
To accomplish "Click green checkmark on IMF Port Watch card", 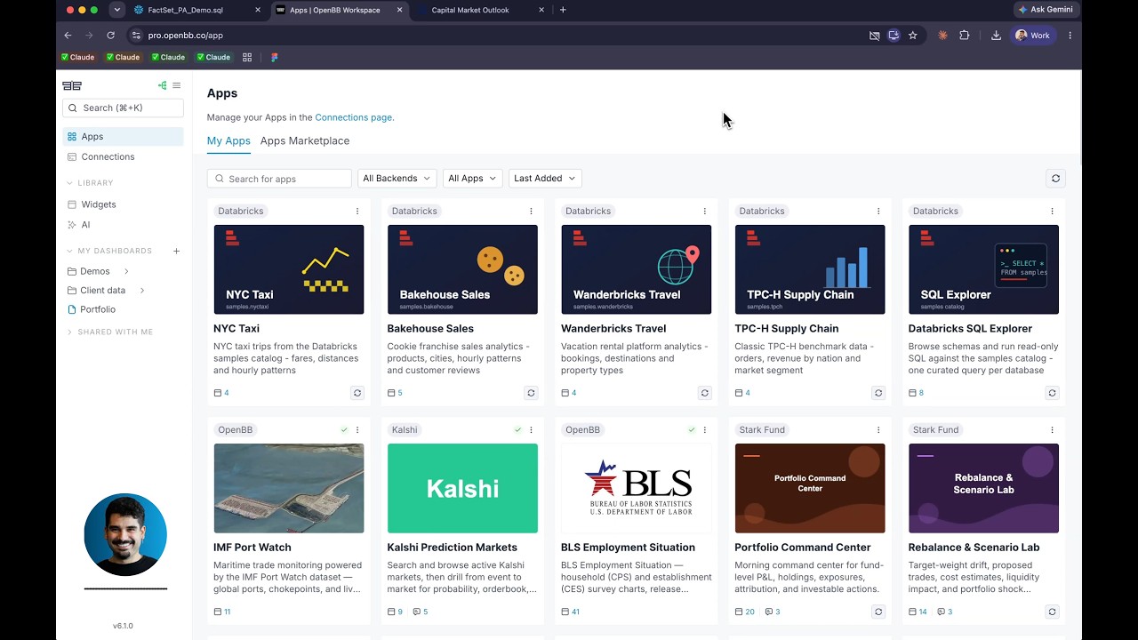I will pyautogui.click(x=344, y=430).
